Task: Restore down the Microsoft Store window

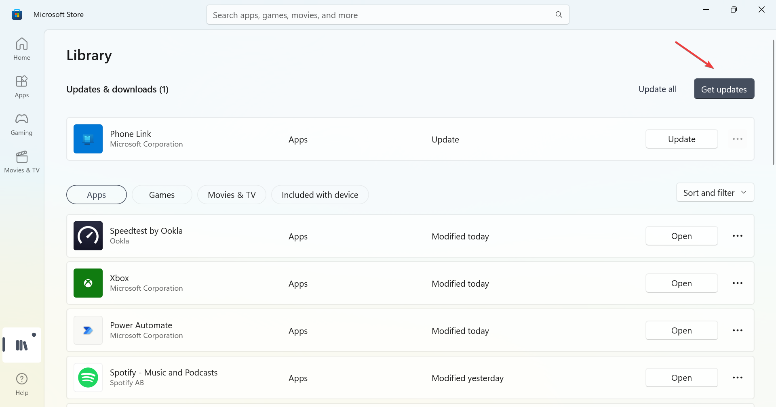Action: click(734, 9)
